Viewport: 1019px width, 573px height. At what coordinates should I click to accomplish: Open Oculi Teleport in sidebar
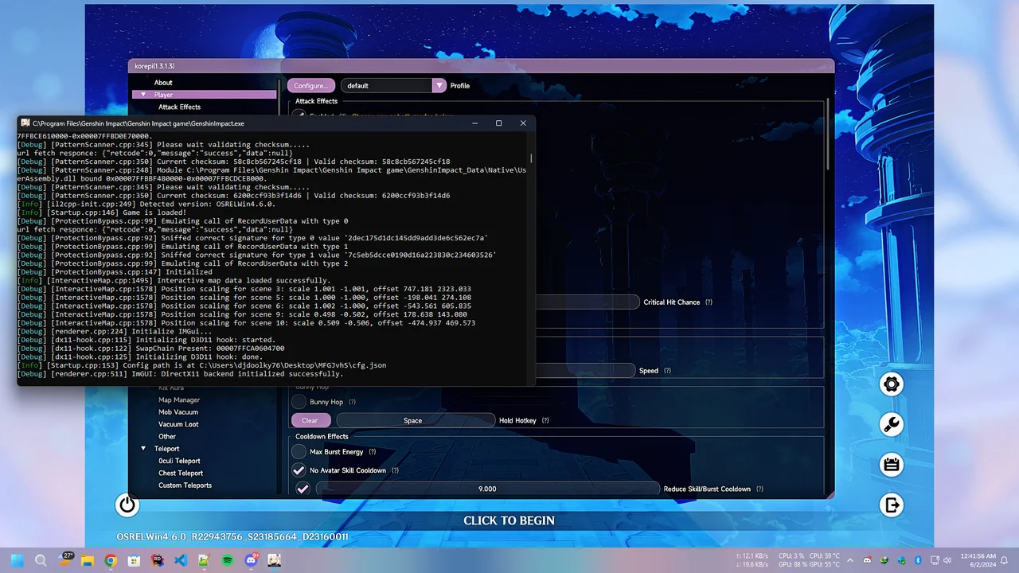pyautogui.click(x=179, y=461)
